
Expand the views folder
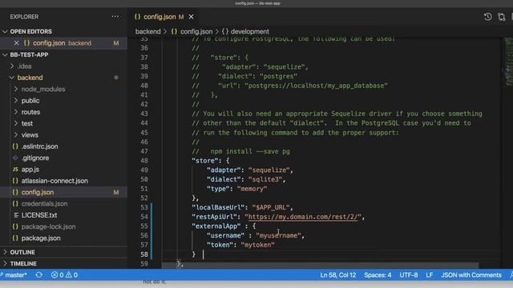[30, 135]
